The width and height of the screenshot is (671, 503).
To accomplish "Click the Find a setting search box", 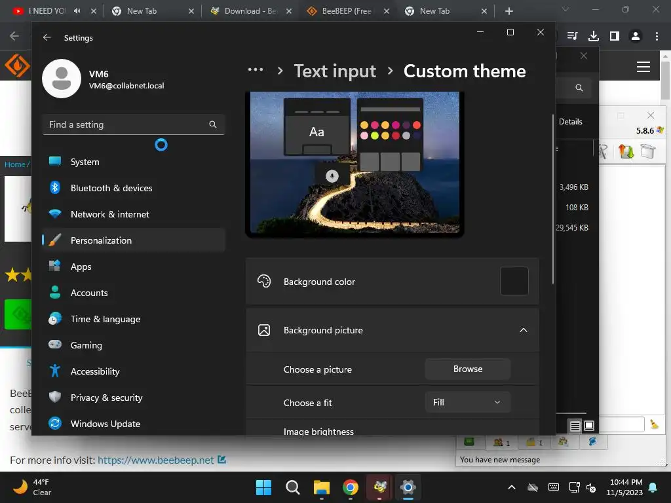I will point(134,124).
